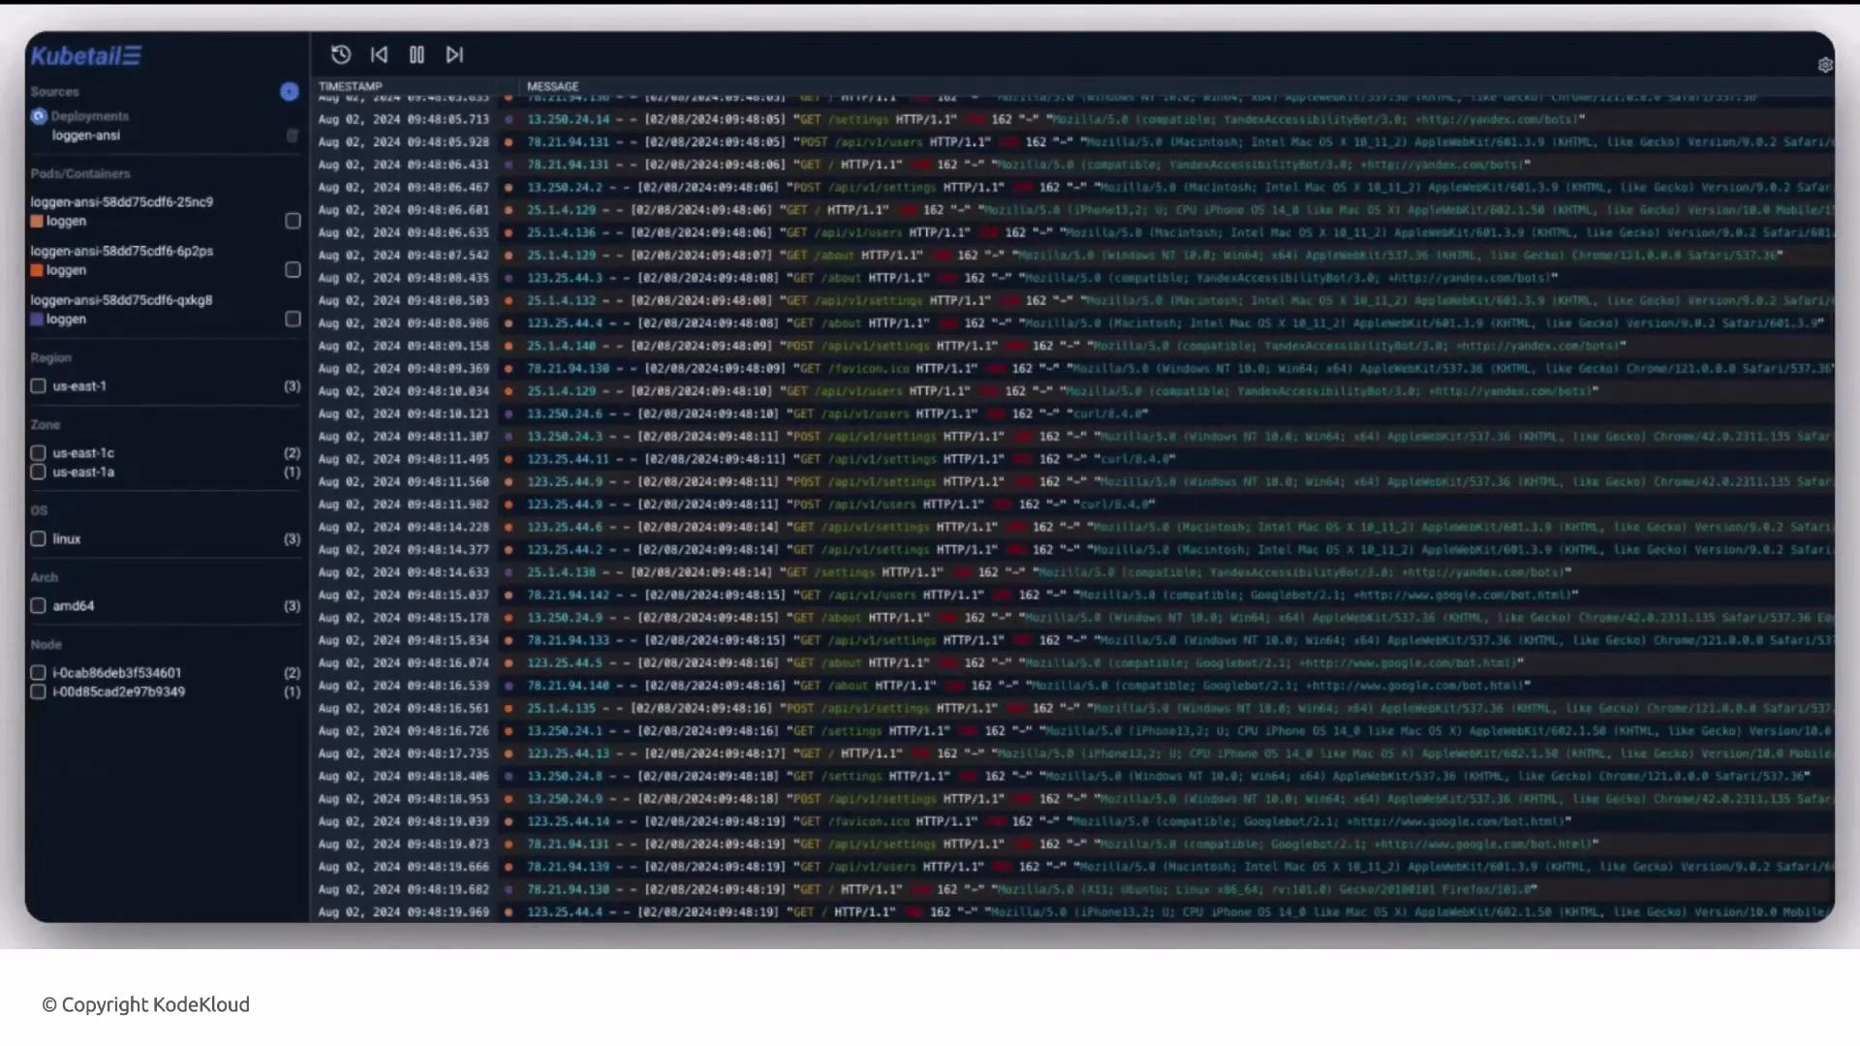Viewport: 1860px width, 1046px height.
Task: Open the time history clock icon
Action: pyautogui.click(x=341, y=55)
